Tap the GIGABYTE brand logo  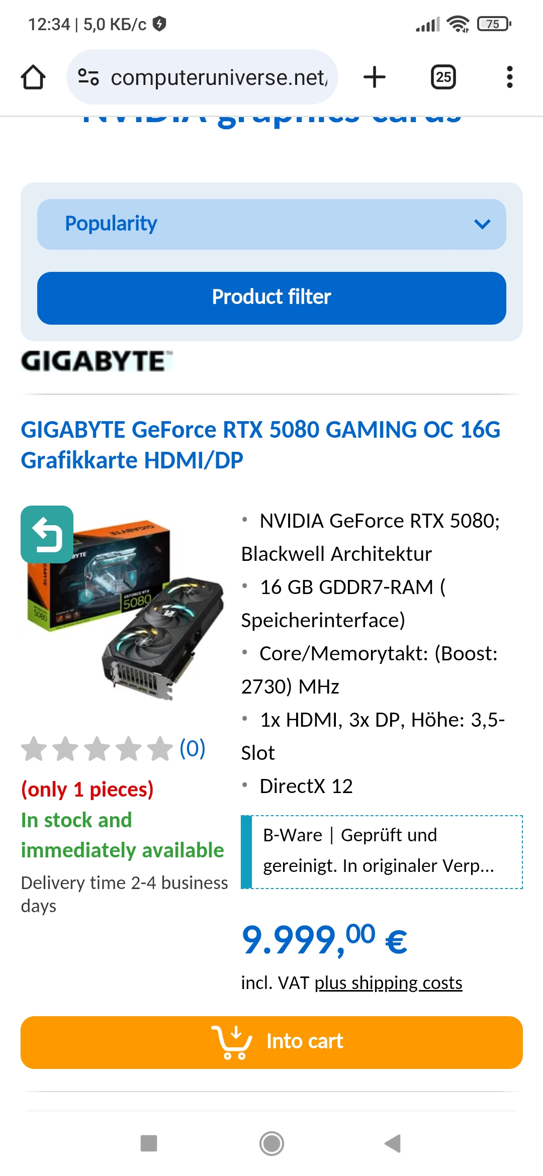point(97,361)
